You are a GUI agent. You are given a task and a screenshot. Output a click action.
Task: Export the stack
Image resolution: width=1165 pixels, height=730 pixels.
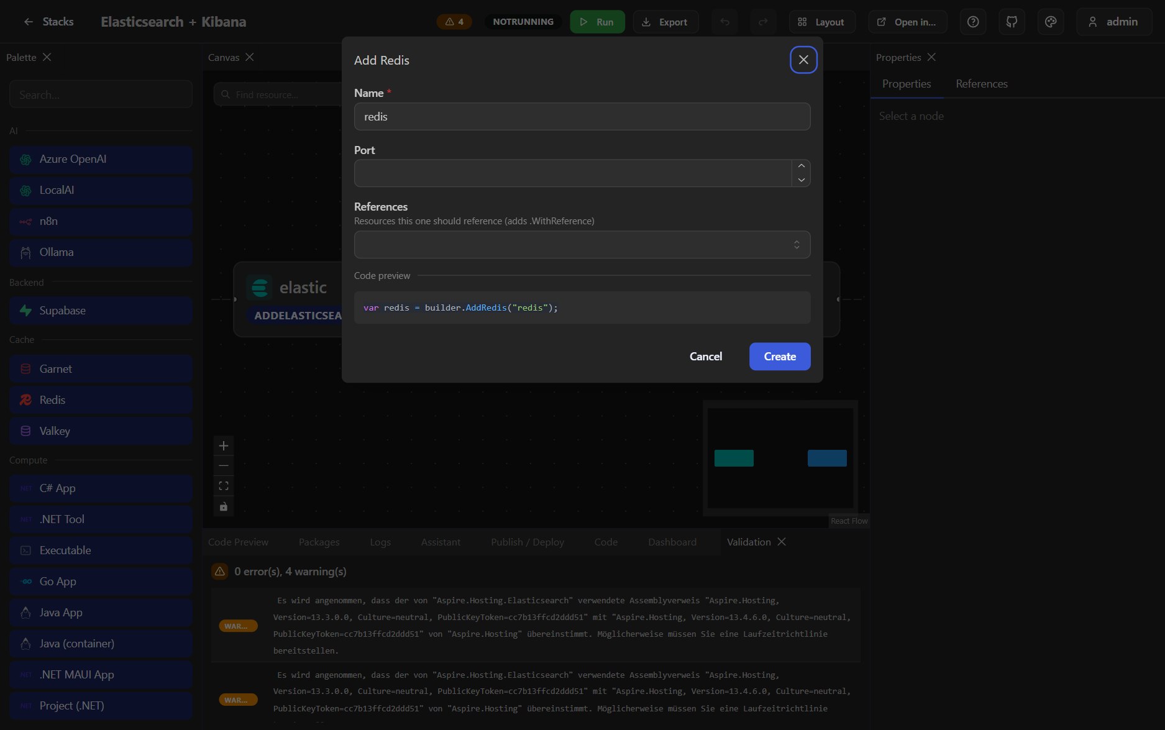point(665,22)
